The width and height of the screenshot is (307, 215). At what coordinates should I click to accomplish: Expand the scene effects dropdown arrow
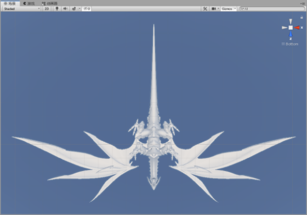pos(79,9)
